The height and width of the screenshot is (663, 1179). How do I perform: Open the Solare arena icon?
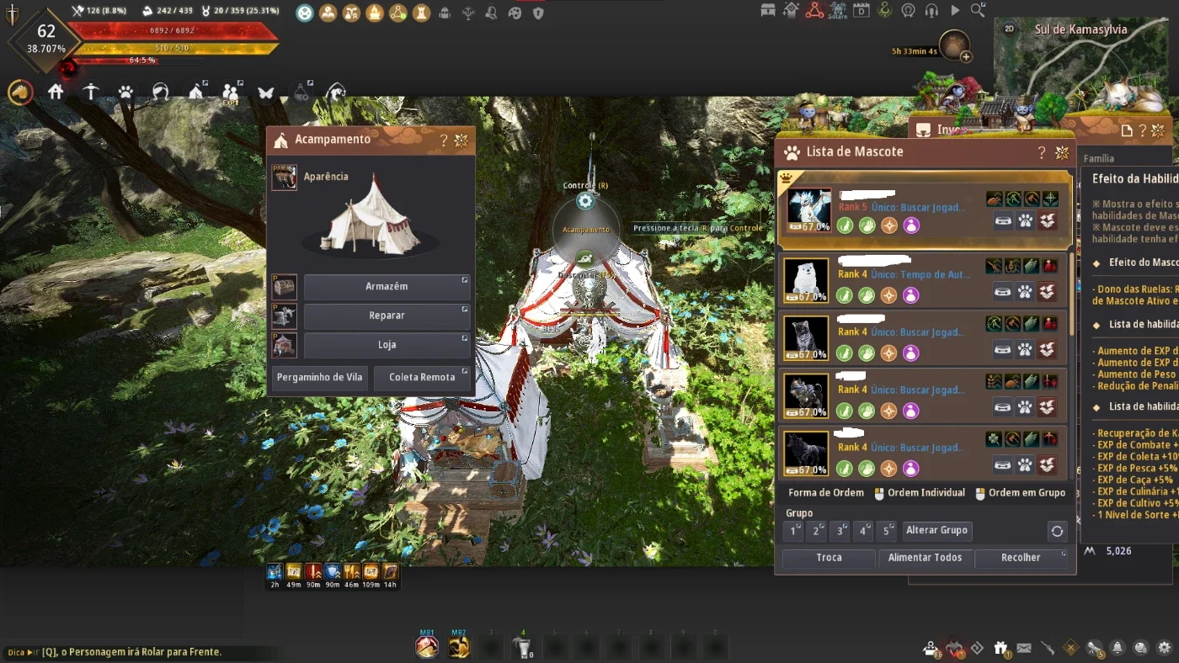tap(838, 10)
